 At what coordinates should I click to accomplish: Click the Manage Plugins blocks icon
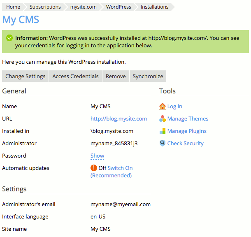click(x=163, y=131)
